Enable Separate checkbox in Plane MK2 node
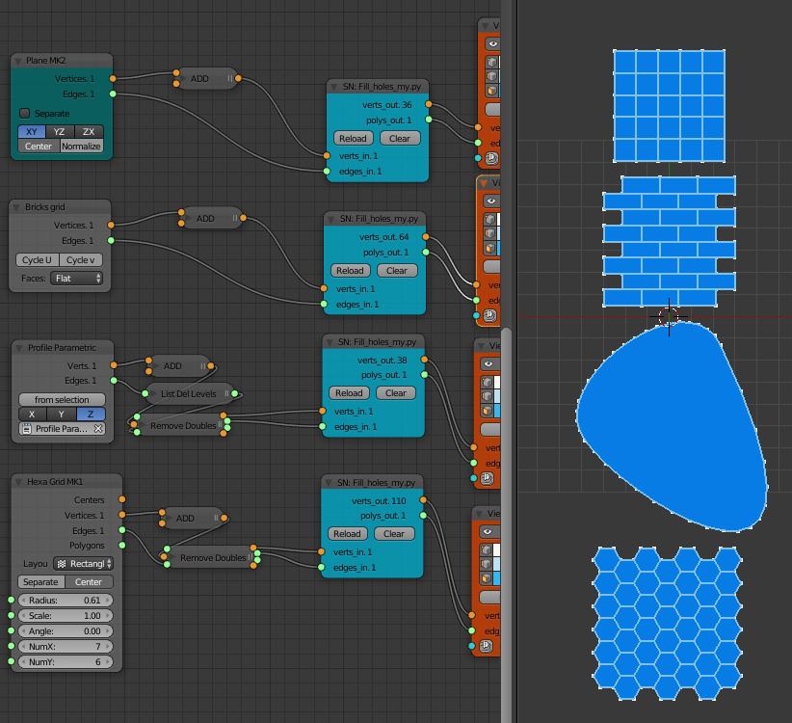Image resolution: width=792 pixels, height=723 pixels. (x=24, y=113)
